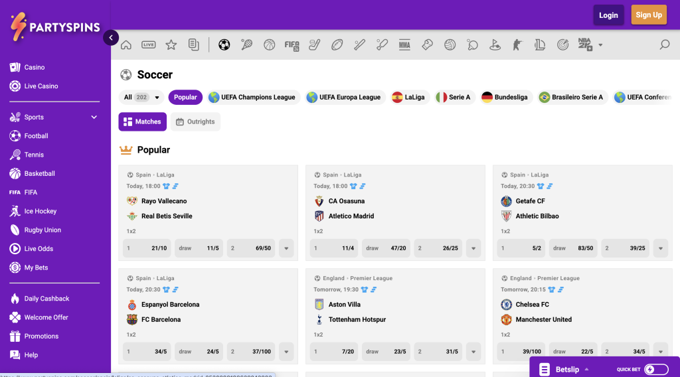Select the basketball icon in toolbar
Image resolution: width=680 pixels, height=377 pixels.
coord(269,45)
